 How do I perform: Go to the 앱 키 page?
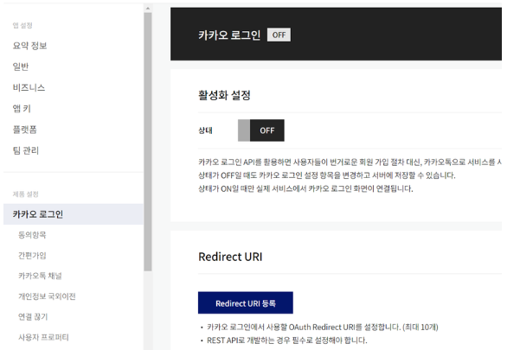click(x=22, y=108)
